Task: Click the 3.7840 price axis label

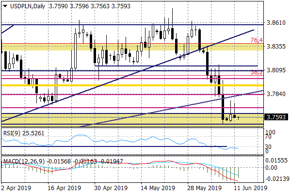Action: click(x=276, y=94)
